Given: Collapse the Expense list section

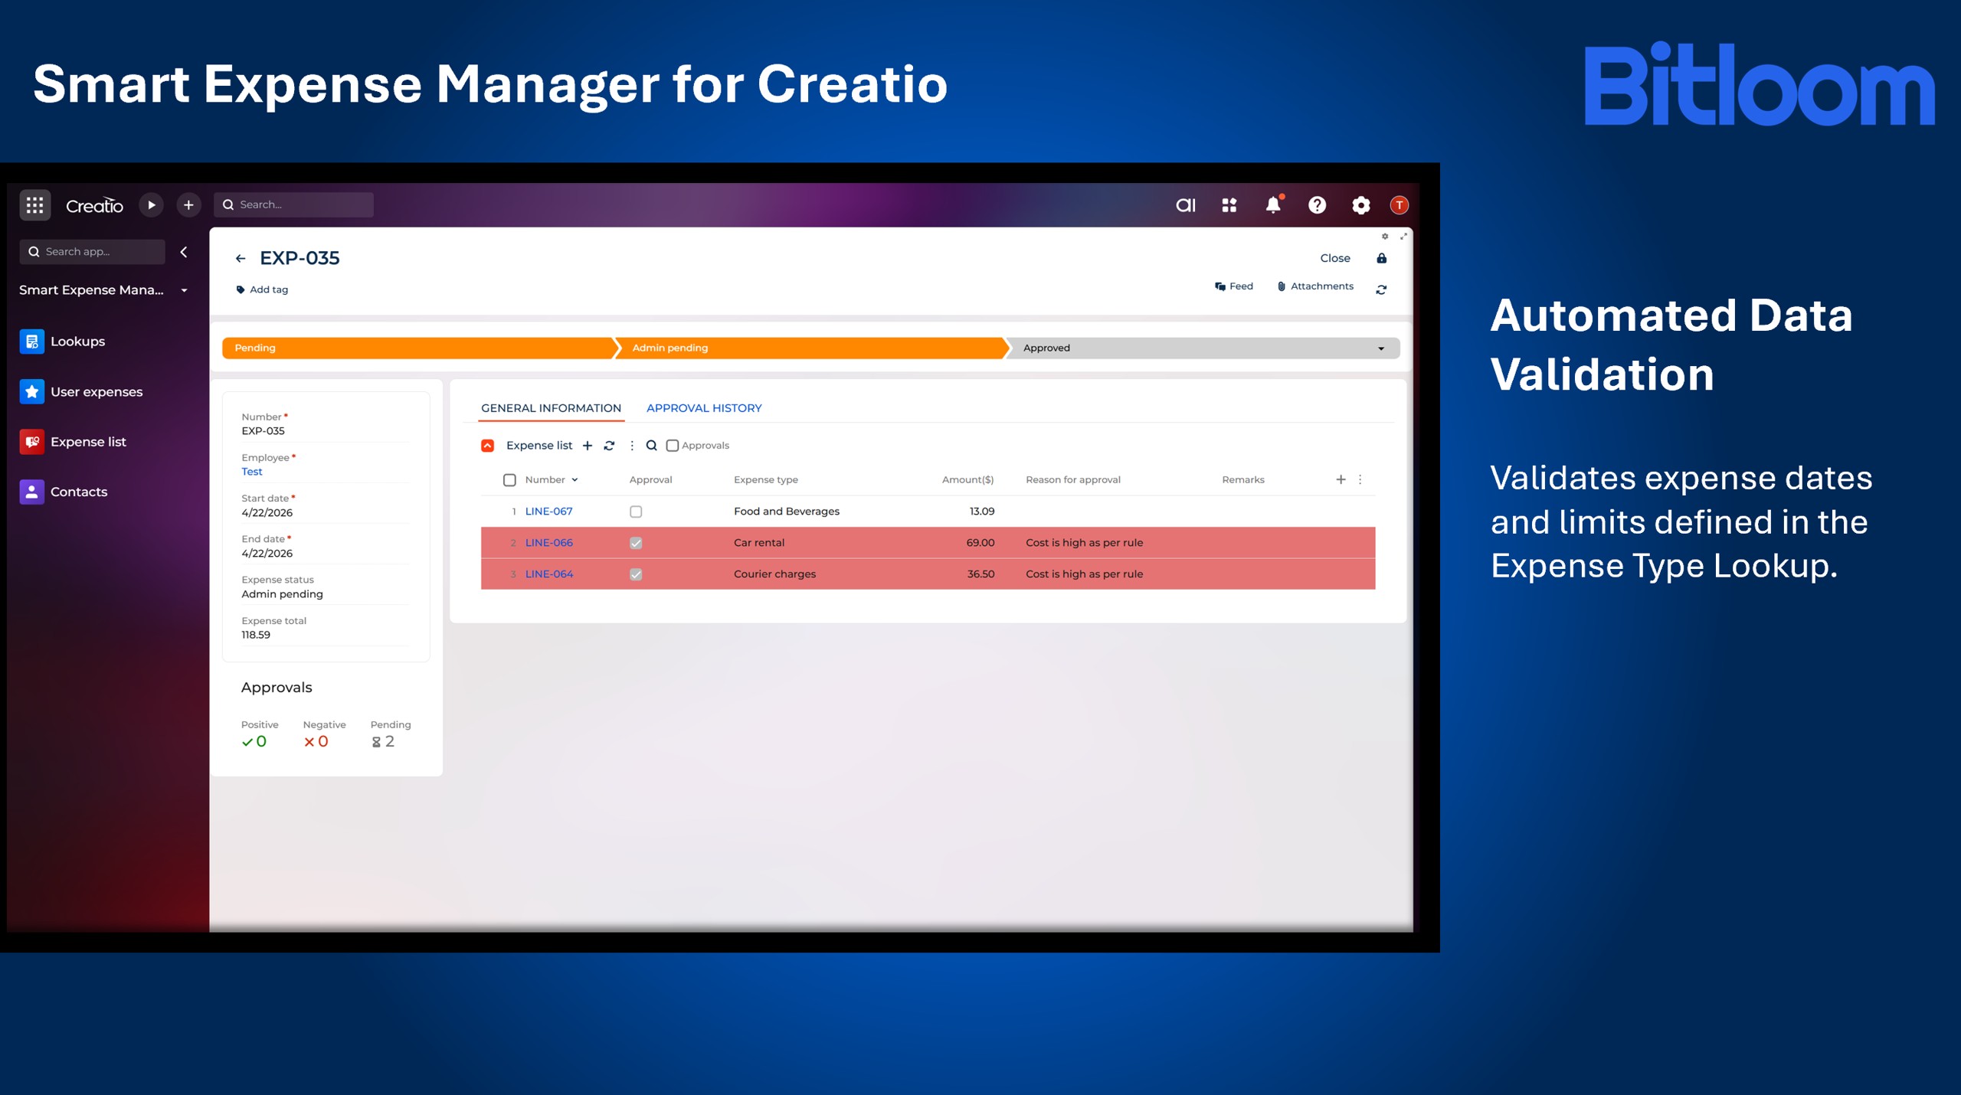Looking at the screenshot, I should pos(487,446).
